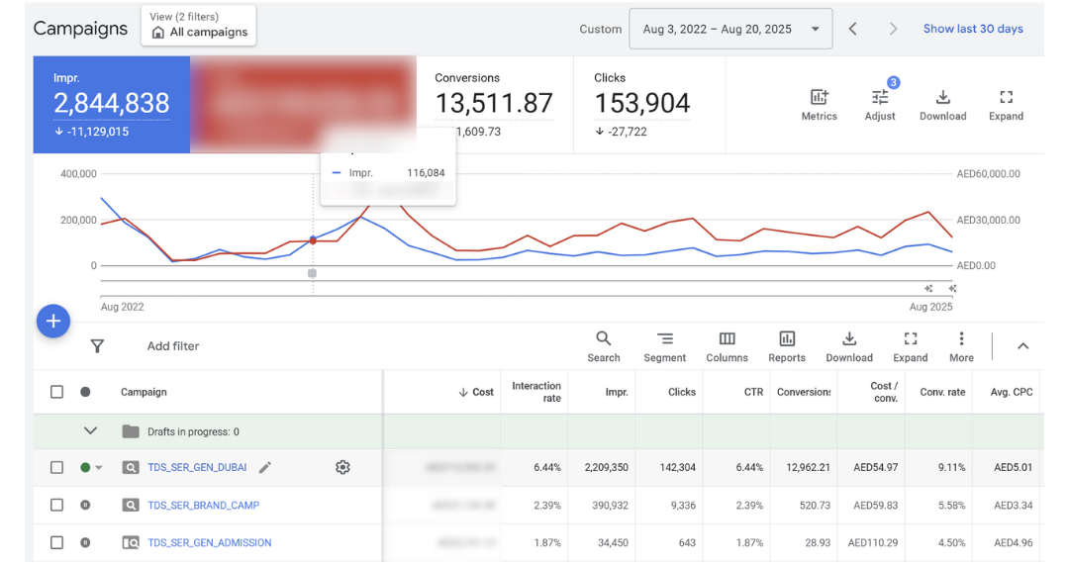
Task: Tick the TDS_SER_GEN_DUBAI checkbox
Action: point(57,468)
